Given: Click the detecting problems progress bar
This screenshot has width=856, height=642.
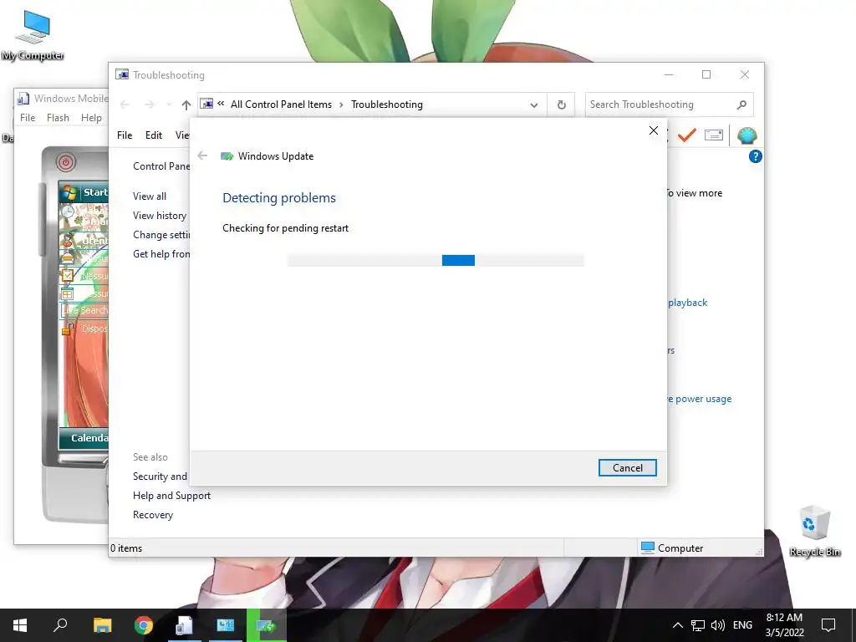Looking at the screenshot, I should [x=435, y=261].
